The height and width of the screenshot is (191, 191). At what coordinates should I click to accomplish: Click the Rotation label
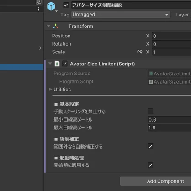pyautogui.click(x=62, y=44)
